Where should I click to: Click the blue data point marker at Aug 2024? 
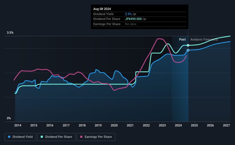click(188, 50)
